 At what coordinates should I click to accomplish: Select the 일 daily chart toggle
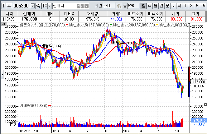point(143,6)
